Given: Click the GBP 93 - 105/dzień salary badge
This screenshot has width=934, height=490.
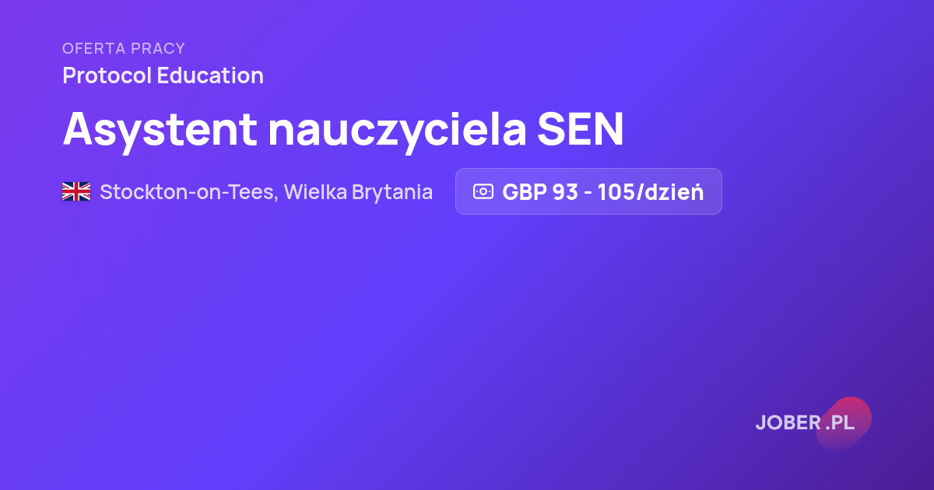Looking at the screenshot, I should [588, 191].
